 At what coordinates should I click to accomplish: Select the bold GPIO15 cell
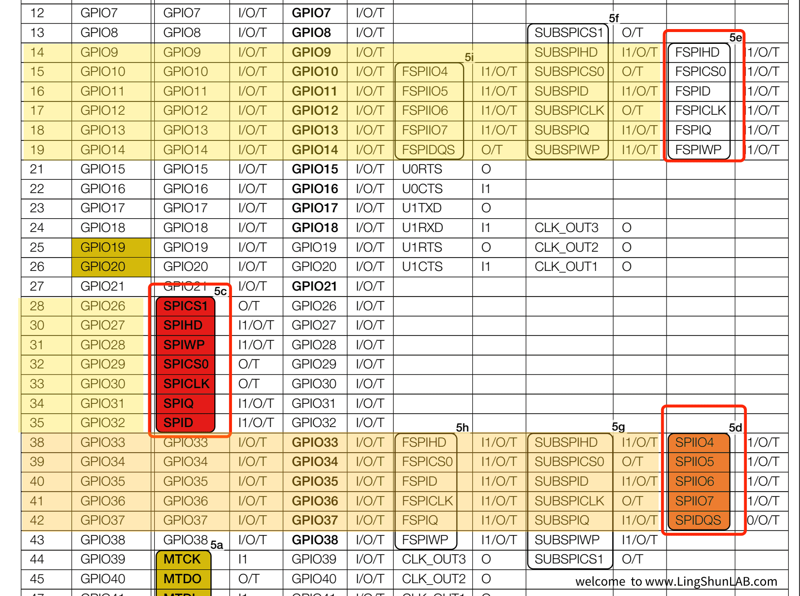point(315,169)
